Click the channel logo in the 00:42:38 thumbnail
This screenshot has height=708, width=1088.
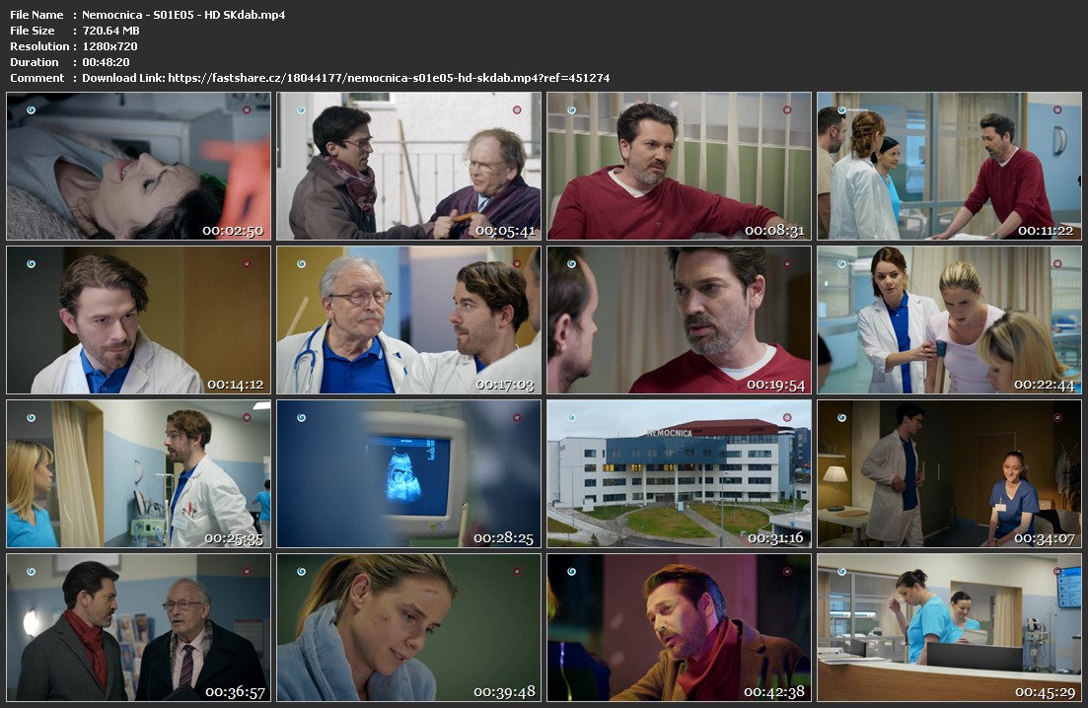571,572
